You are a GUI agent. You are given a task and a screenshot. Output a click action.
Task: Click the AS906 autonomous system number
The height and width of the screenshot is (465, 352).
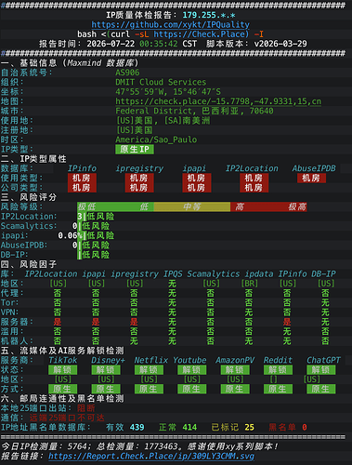127,73
